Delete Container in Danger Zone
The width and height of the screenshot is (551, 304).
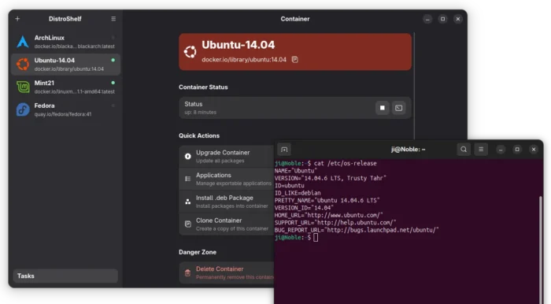pos(227,272)
